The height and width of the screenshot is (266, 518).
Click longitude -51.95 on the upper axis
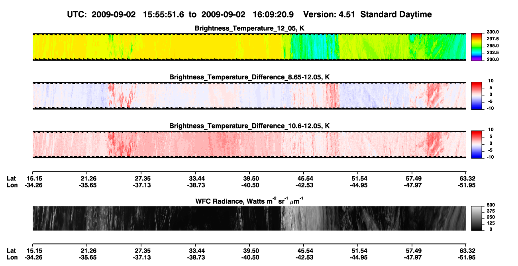tap(466, 185)
